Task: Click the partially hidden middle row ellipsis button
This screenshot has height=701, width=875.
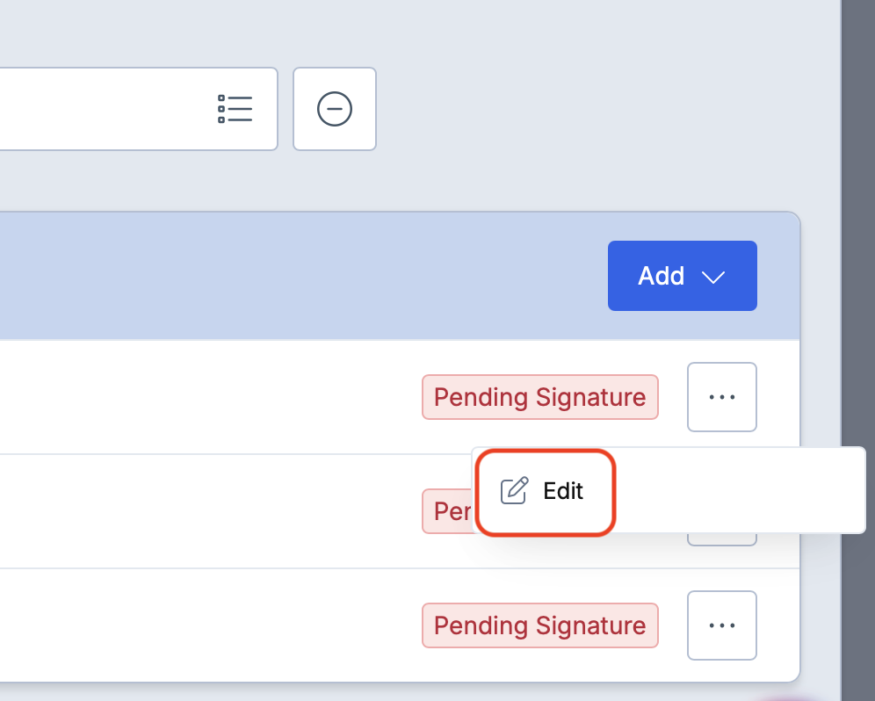Action: coord(721,539)
